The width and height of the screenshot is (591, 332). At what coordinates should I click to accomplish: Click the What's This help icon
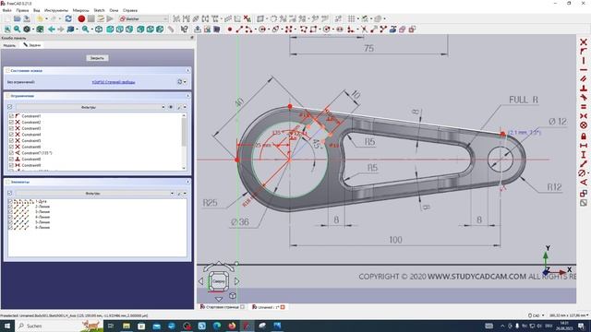click(x=185, y=29)
